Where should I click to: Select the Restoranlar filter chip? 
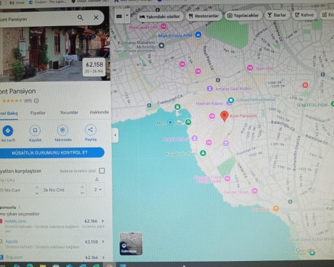[204, 16]
